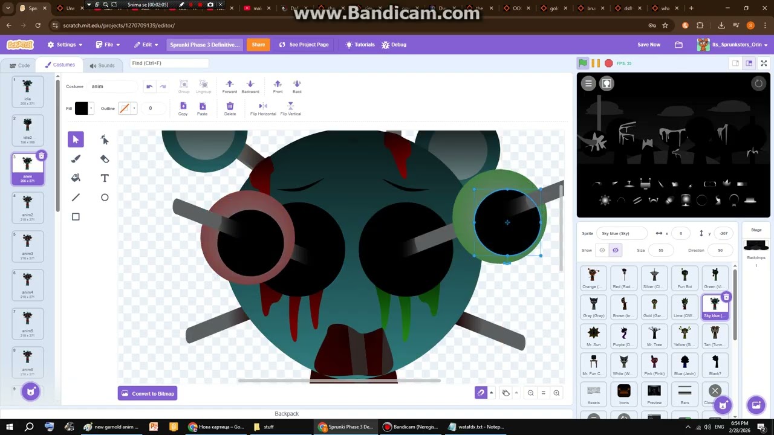The width and height of the screenshot is (774, 435).
Task: Click the Copy icon
Action: [183, 109]
